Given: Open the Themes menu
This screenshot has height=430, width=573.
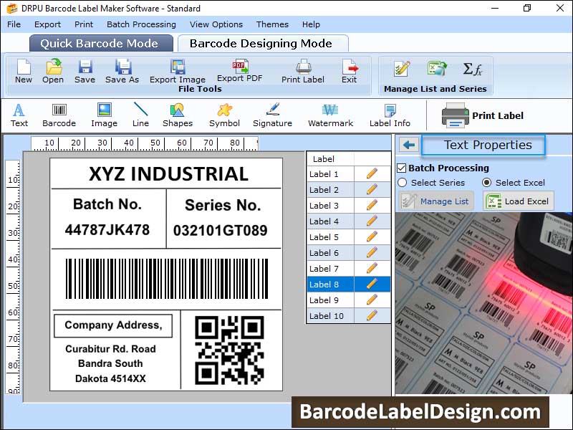Looking at the screenshot, I should tap(271, 24).
